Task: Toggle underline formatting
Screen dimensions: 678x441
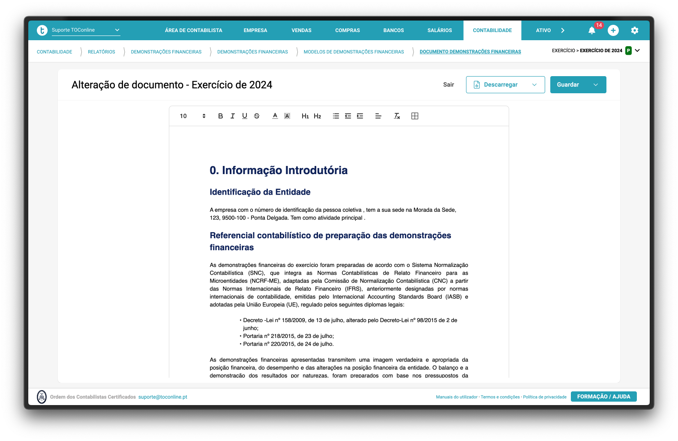Action: 245,116
